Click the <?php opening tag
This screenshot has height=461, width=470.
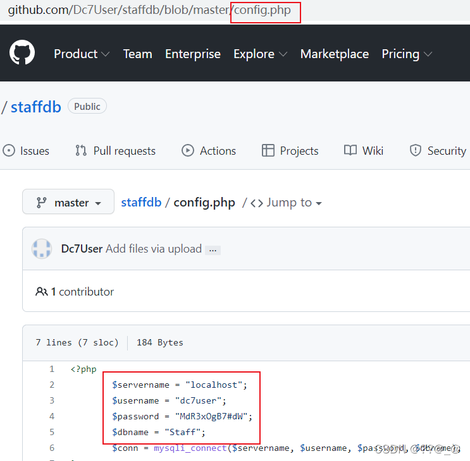[83, 369]
